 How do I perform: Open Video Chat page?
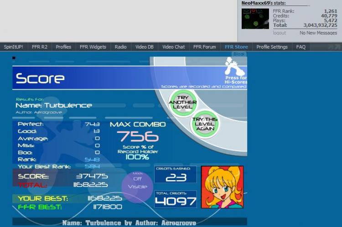[174, 47]
